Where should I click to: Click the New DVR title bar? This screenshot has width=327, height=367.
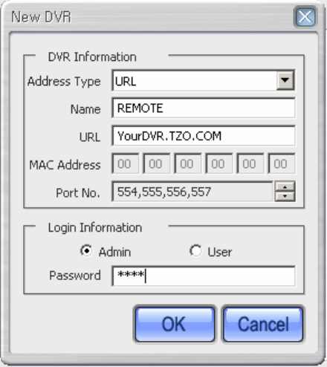point(149,17)
